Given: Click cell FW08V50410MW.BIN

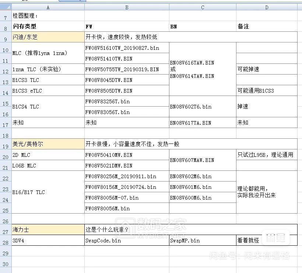Looking at the screenshot, I should [x=127, y=155].
